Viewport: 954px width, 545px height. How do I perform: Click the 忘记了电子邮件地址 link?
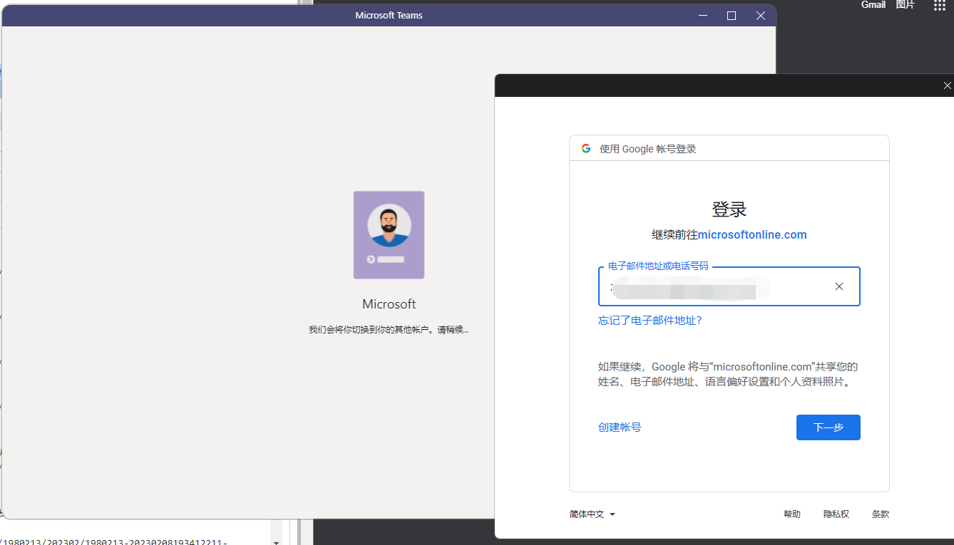pyautogui.click(x=650, y=320)
